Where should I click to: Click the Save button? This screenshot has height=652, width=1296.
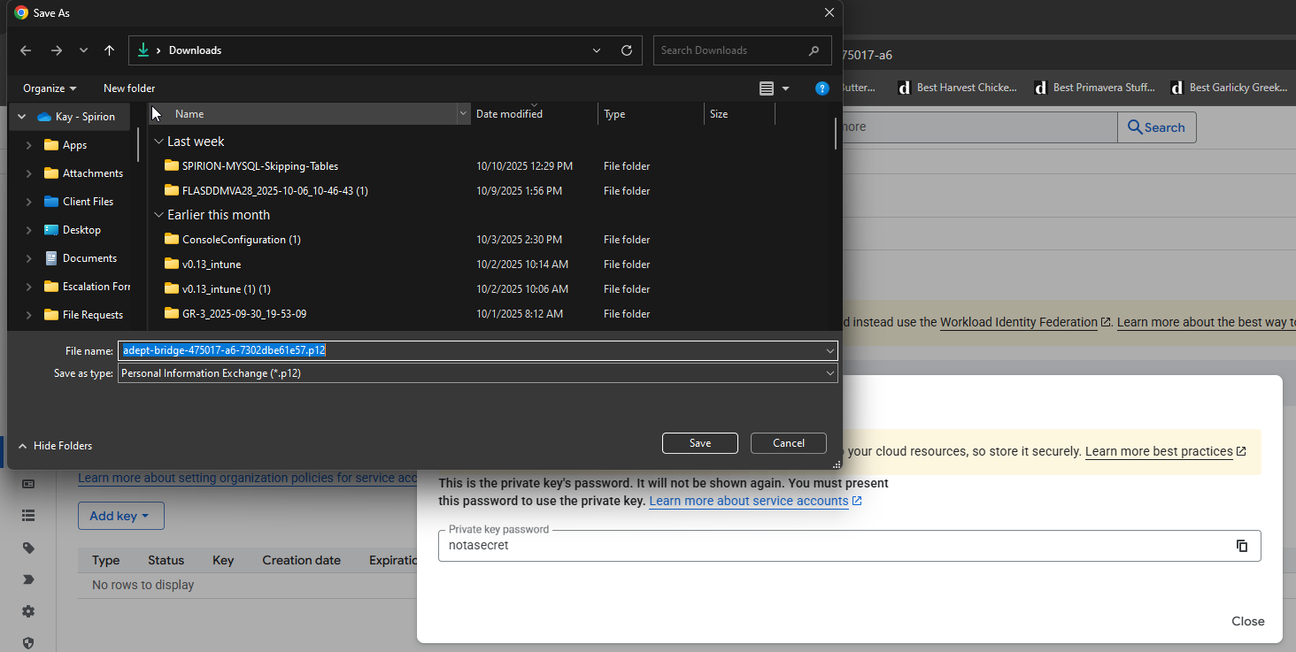point(700,443)
